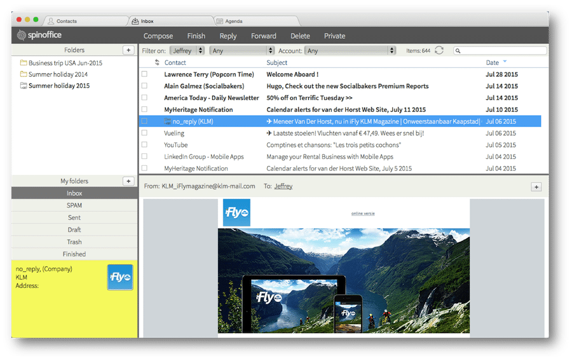572x361 pixels.
Task: Check the America Today newsletter checkbox
Action: click(x=144, y=97)
